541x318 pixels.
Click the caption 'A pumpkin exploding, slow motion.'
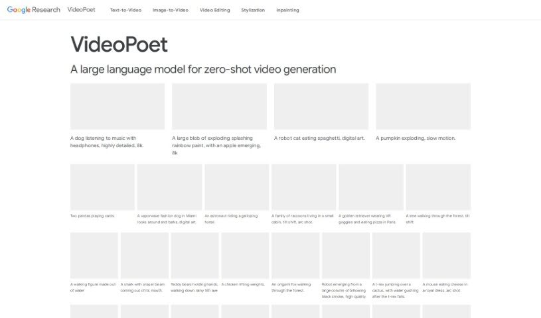click(x=416, y=138)
